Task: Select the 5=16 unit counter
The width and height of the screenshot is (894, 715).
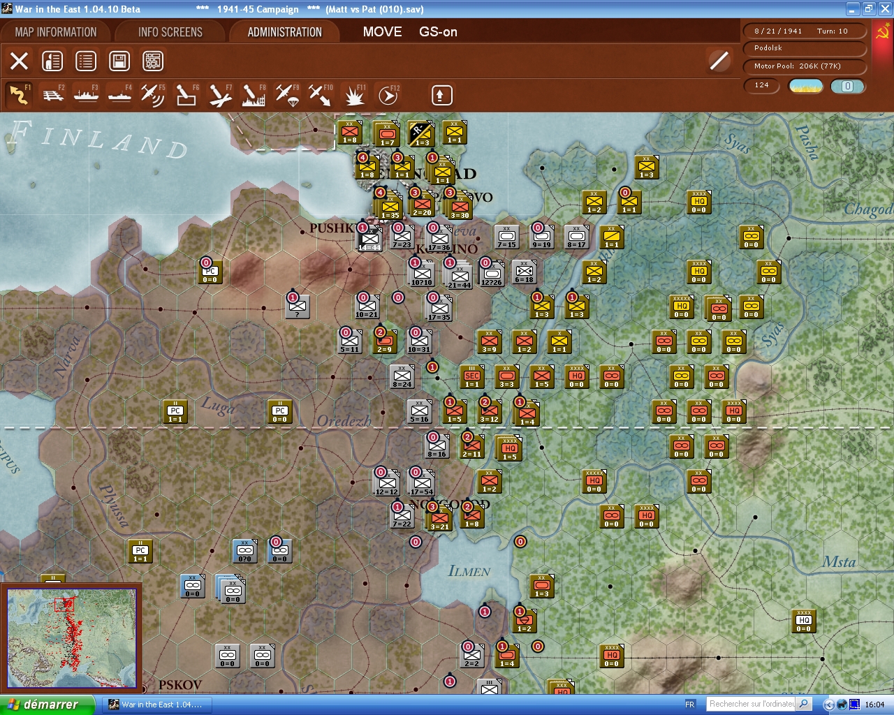Action: click(420, 411)
